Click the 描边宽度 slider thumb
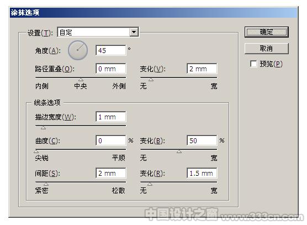The height and width of the screenshot is (225, 307). pos(43,128)
